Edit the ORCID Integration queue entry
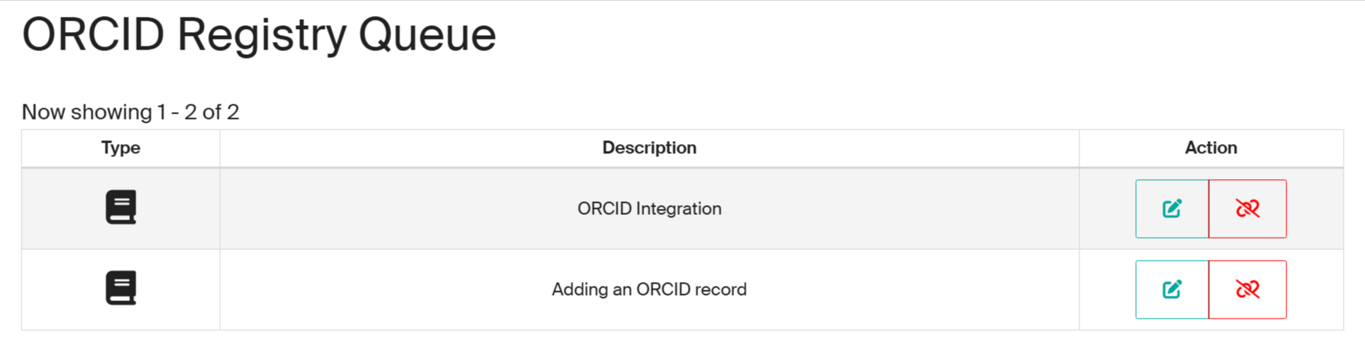The image size is (1365, 343). [1172, 209]
